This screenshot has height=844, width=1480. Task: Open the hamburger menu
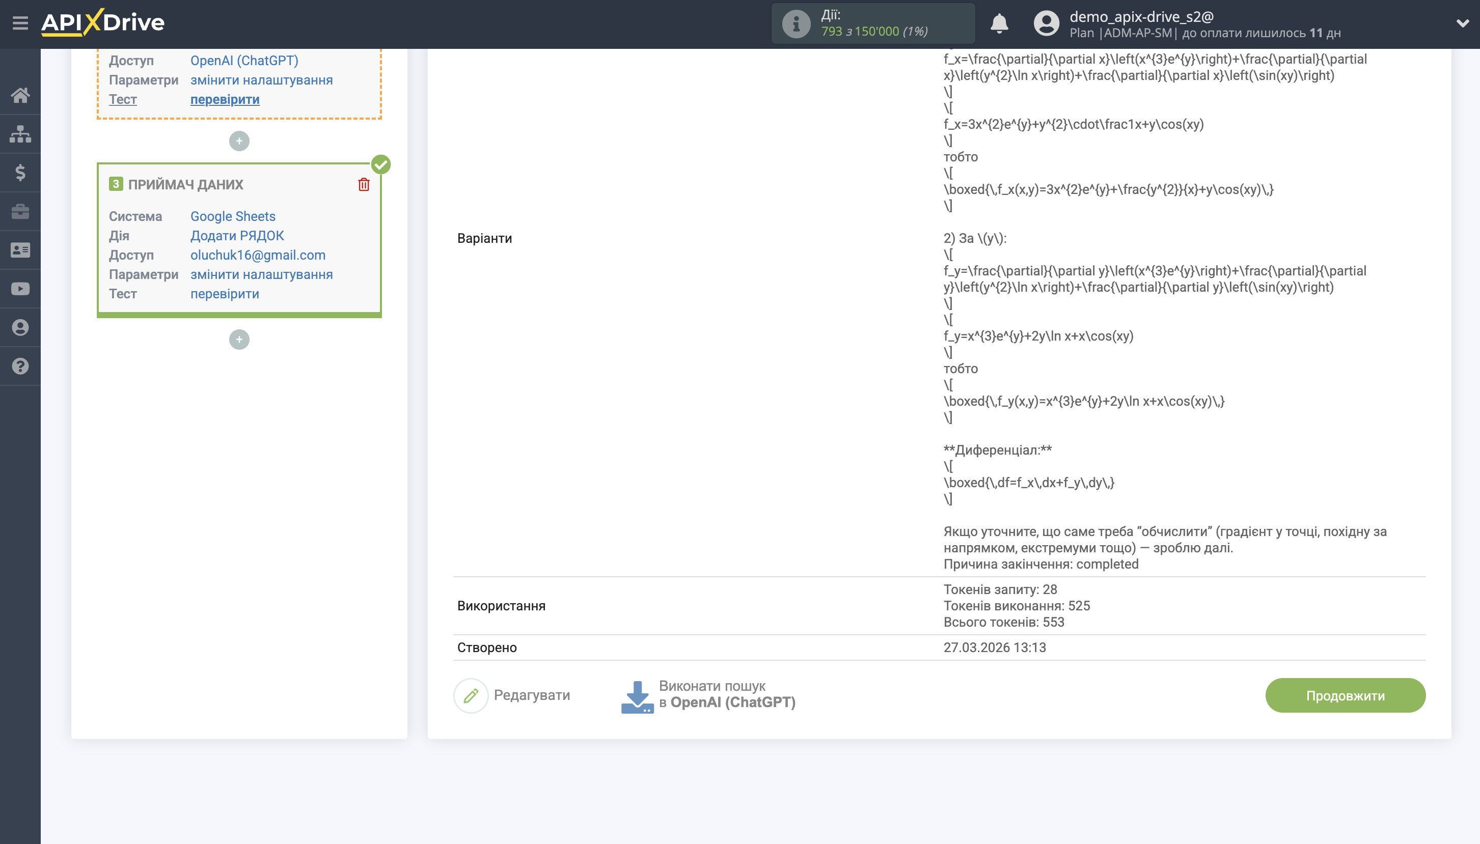[x=21, y=22]
